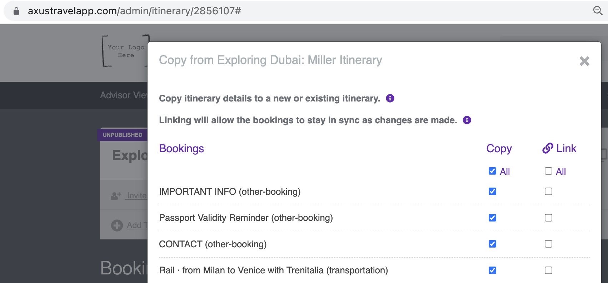This screenshot has width=608, height=283.
Task: Click info icon beside copy itinerary details text
Action: pyautogui.click(x=390, y=98)
